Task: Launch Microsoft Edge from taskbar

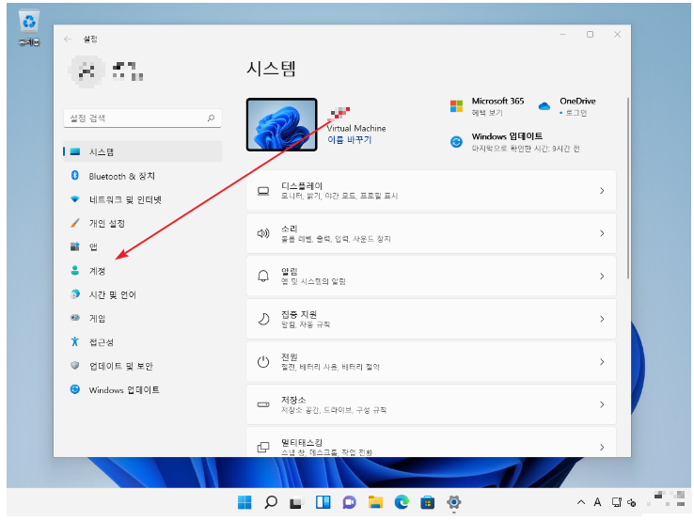Action: [x=402, y=502]
